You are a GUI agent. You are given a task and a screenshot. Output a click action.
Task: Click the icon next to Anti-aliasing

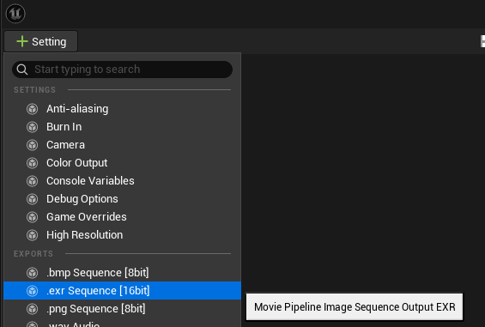[x=32, y=109]
